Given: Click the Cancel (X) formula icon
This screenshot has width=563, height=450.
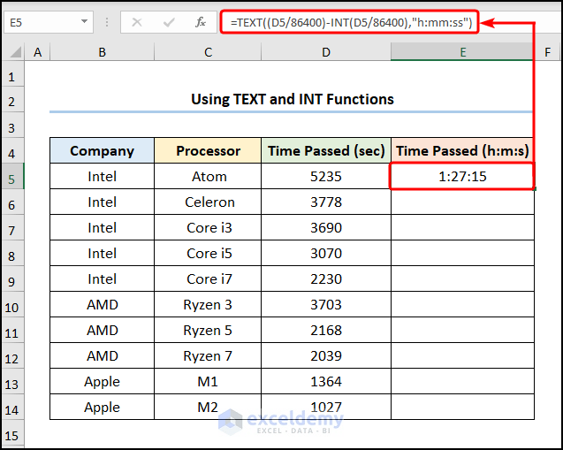Looking at the screenshot, I should point(137,23).
